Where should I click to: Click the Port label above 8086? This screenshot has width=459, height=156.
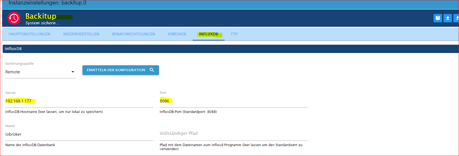163,93
